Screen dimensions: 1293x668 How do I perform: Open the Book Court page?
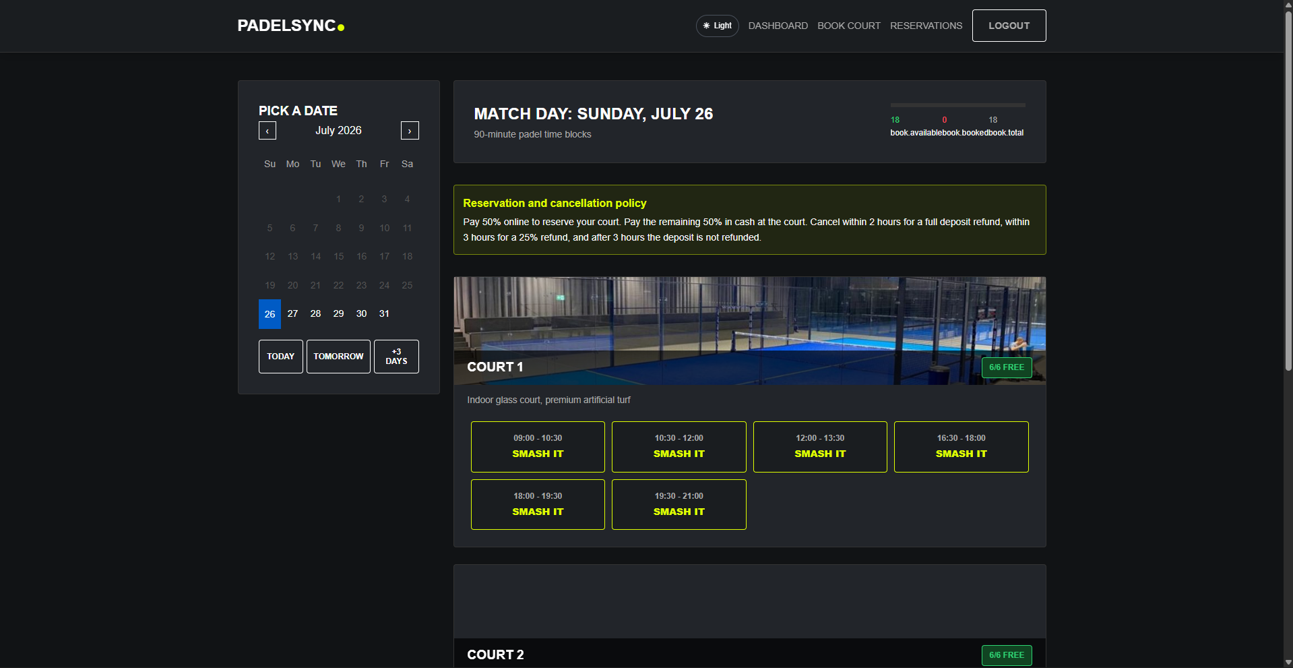pos(848,26)
